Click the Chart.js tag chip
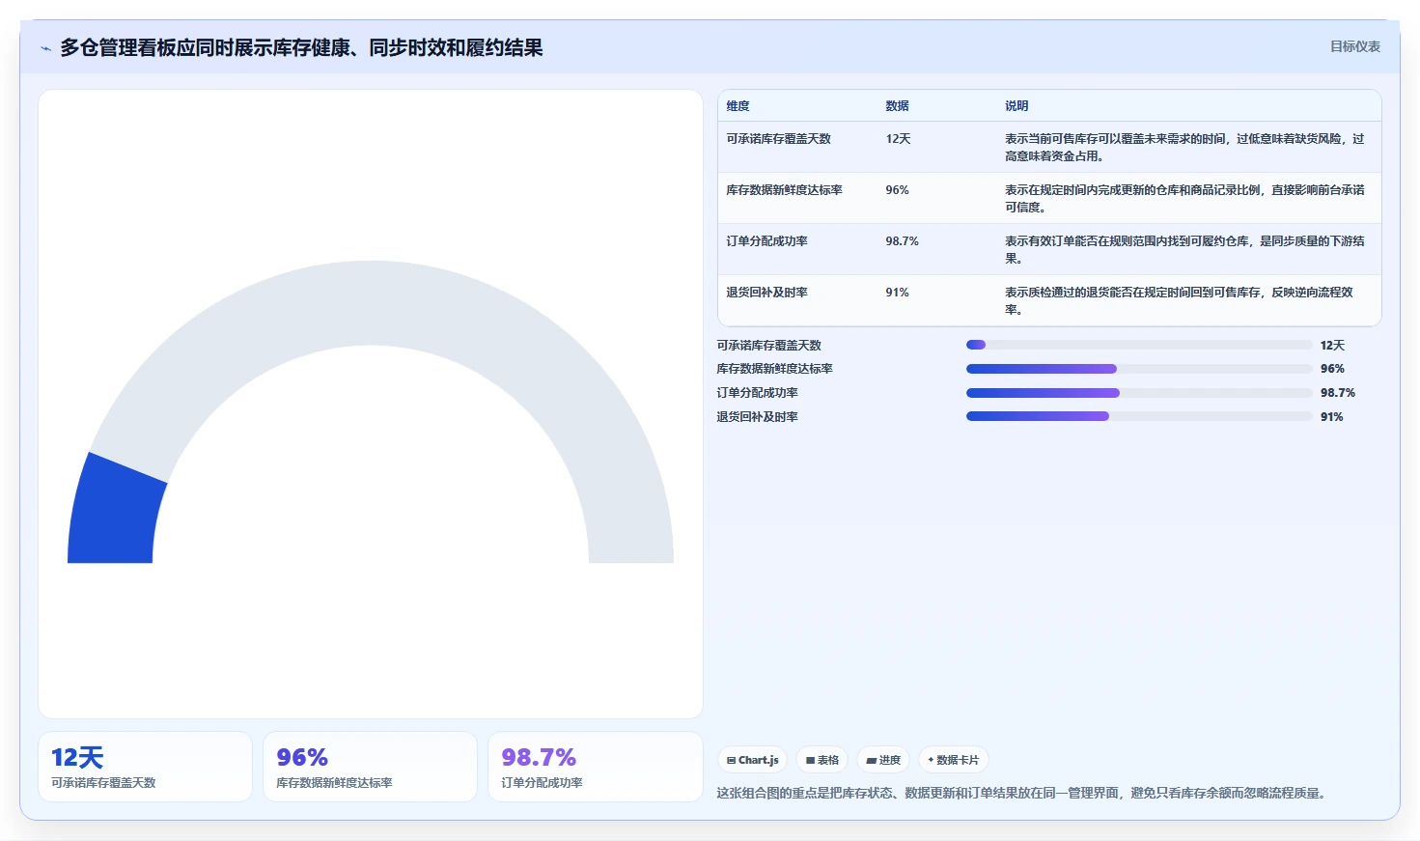 tap(753, 760)
